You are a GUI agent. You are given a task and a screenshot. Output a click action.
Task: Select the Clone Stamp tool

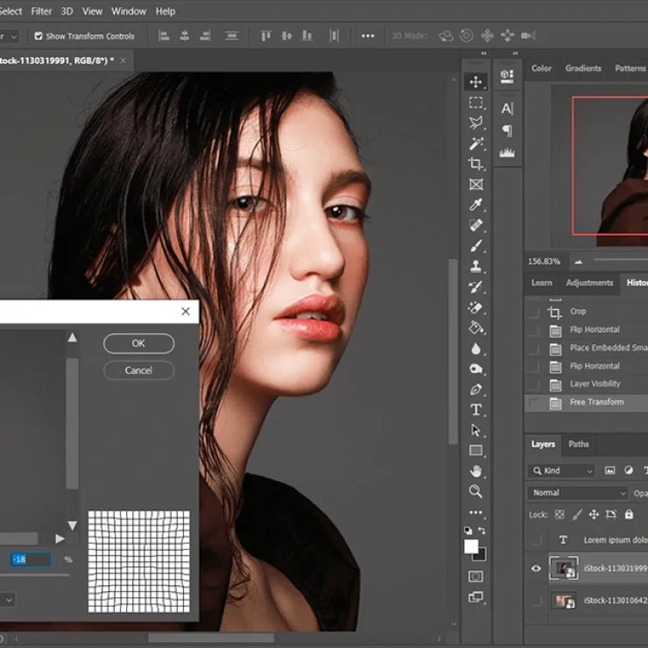point(475,266)
